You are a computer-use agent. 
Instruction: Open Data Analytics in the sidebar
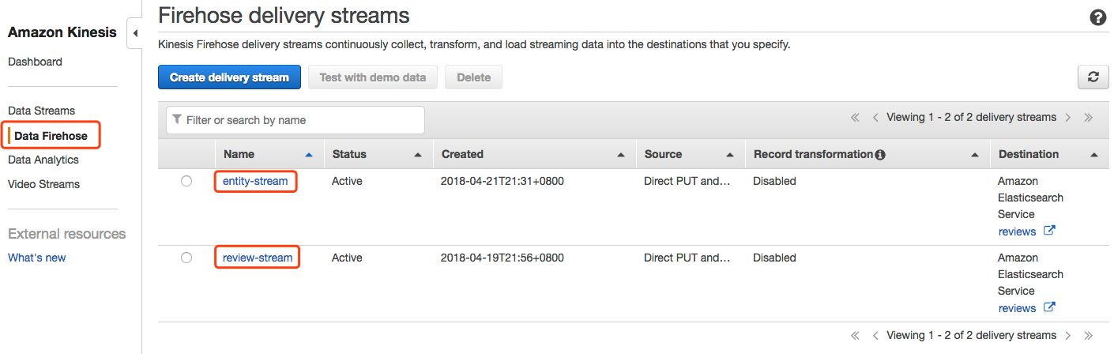tap(43, 160)
